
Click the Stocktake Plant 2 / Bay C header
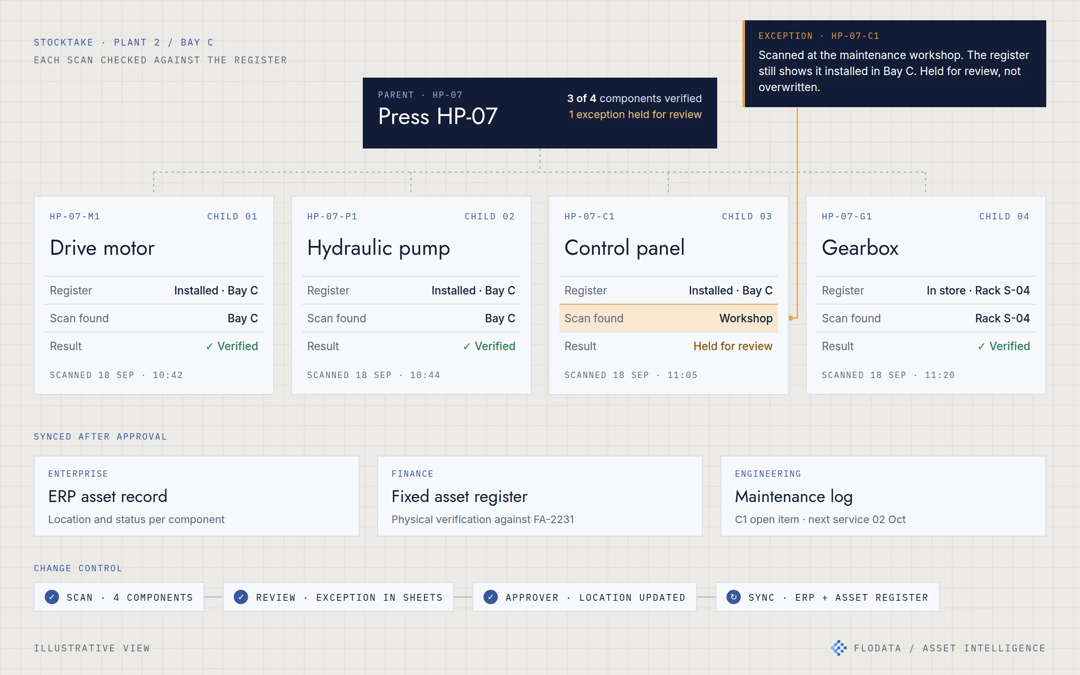[x=124, y=43]
